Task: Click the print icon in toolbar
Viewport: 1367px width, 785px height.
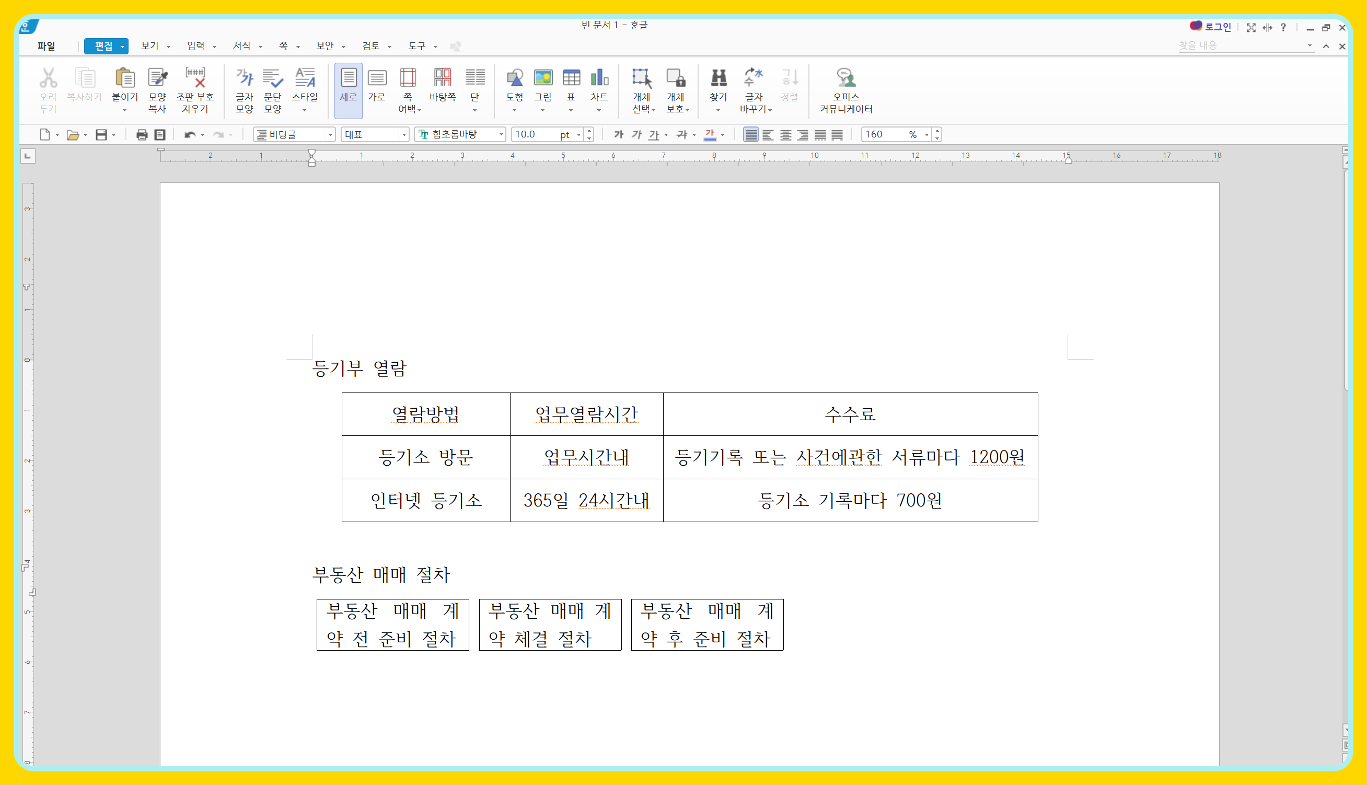Action: (x=142, y=135)
